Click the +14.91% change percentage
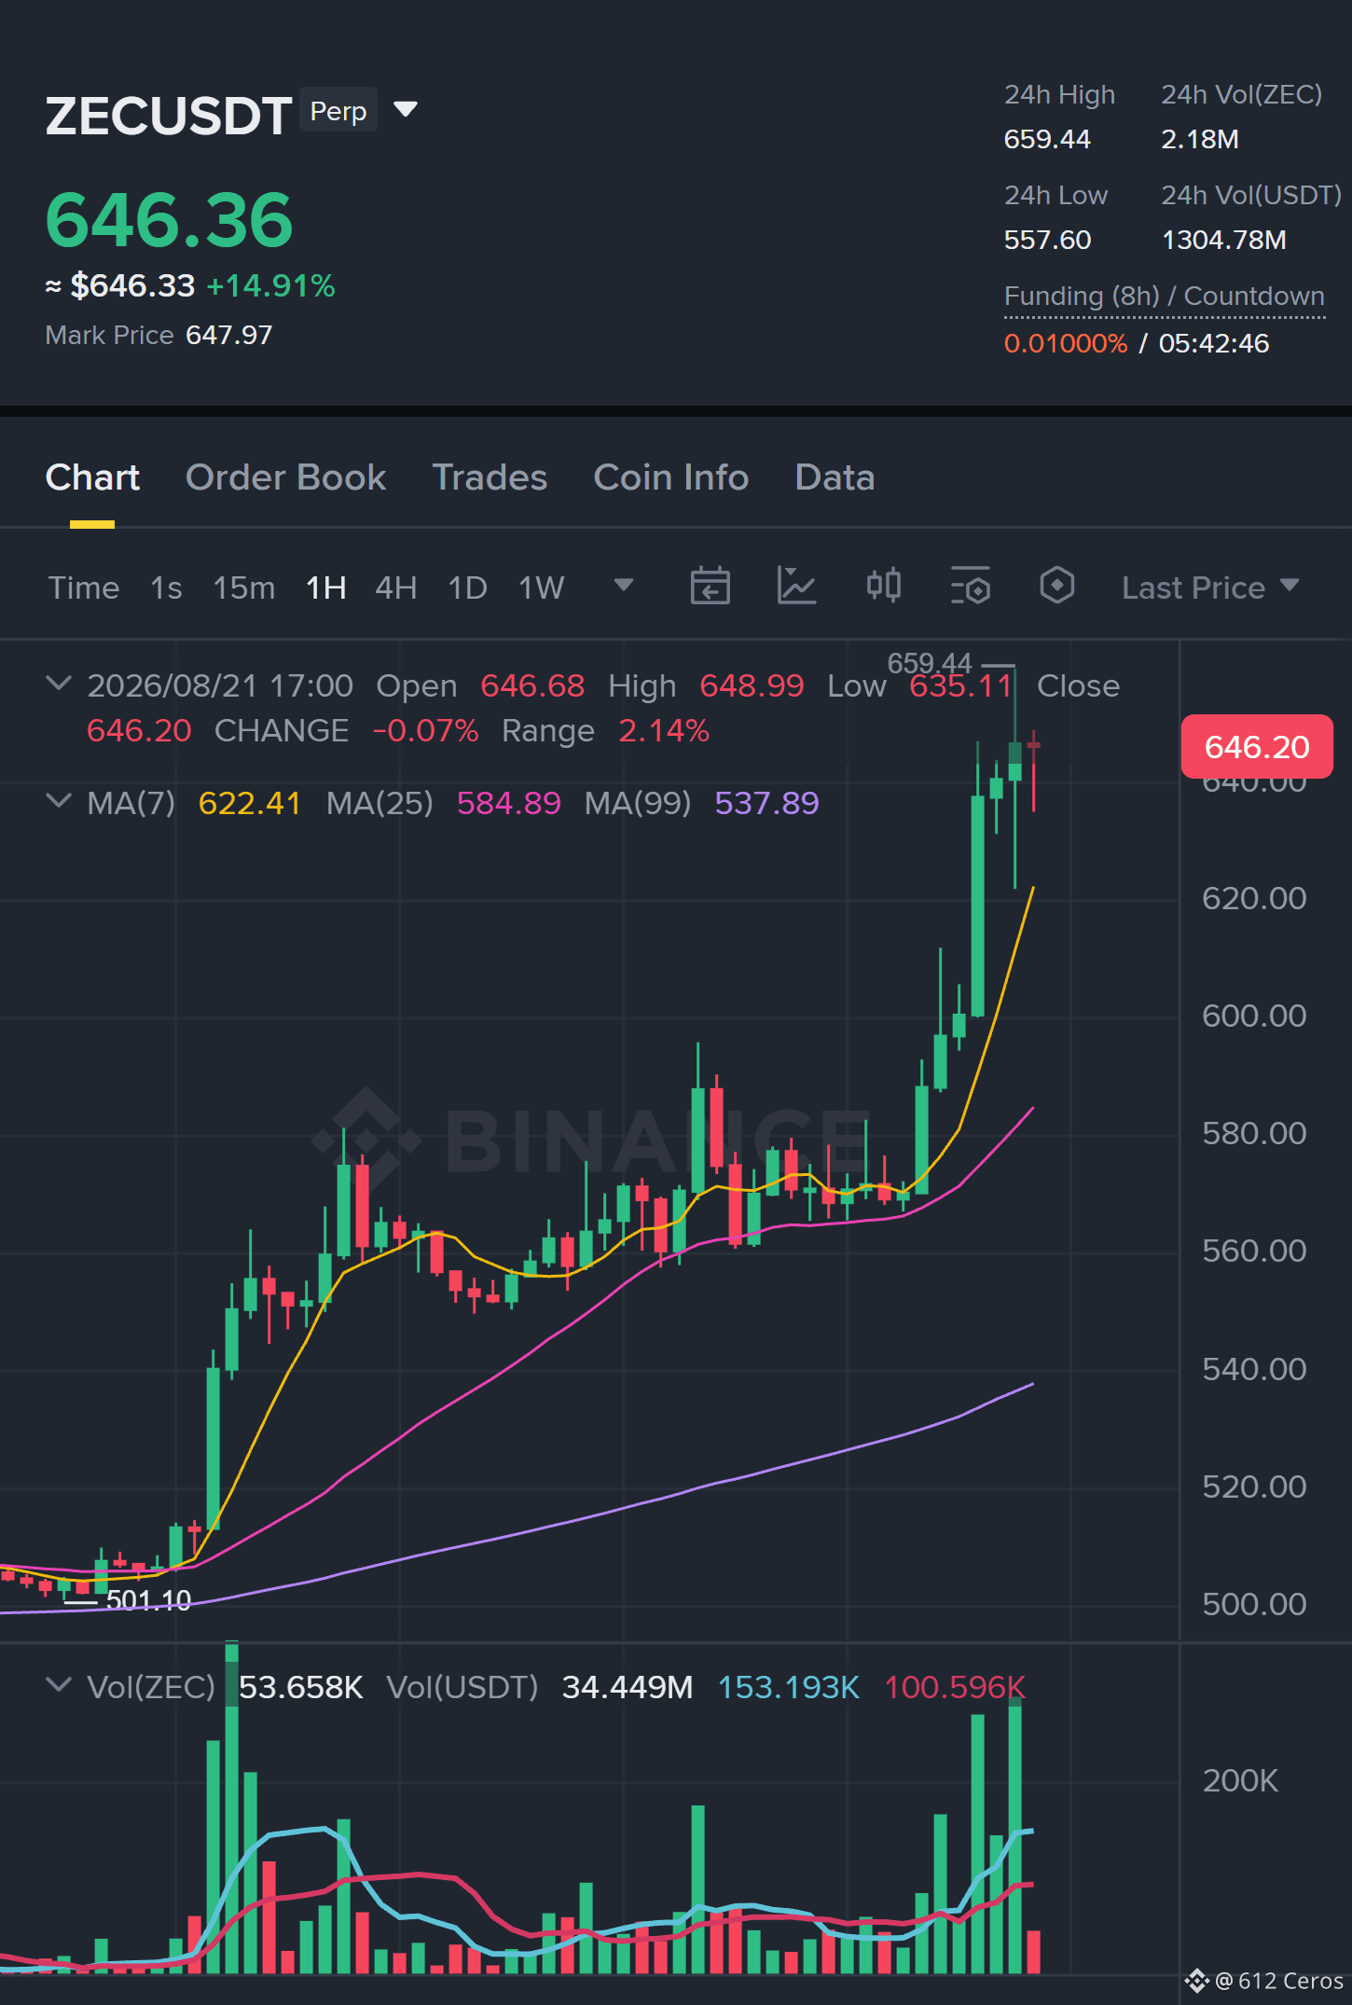Viewport: 1352px width, 2005px height. pyautogui.click(x=270, y=285)
